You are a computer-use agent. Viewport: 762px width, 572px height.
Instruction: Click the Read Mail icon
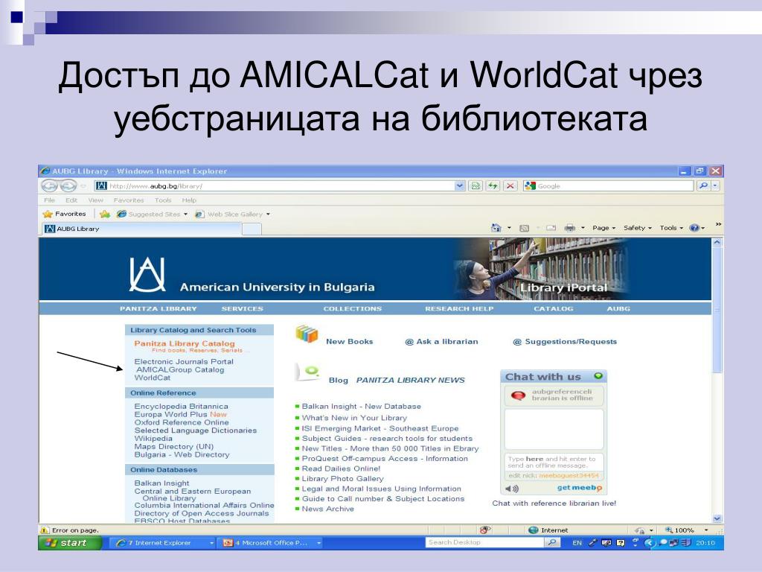[551, 228]
